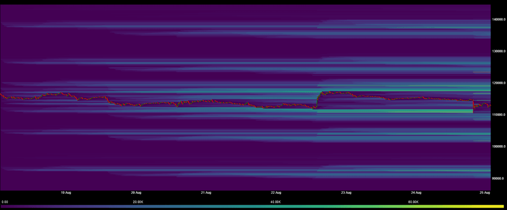This screenshot has height=210, width=507.
Task: Select the 23 Aug date label
Action: pos(346,193)
